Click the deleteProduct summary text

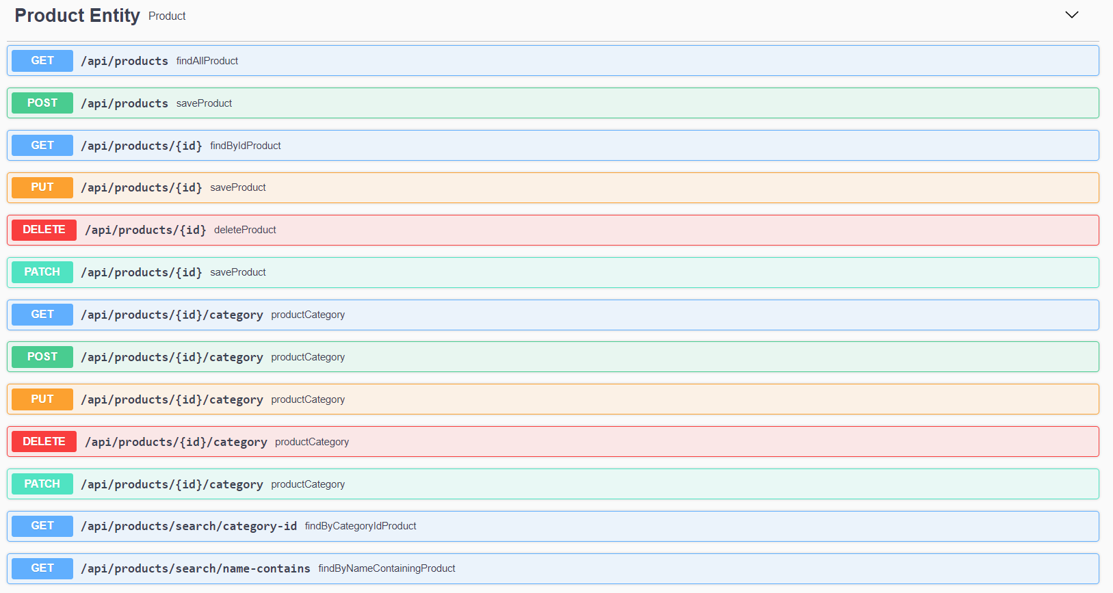(x=245, y=230)
